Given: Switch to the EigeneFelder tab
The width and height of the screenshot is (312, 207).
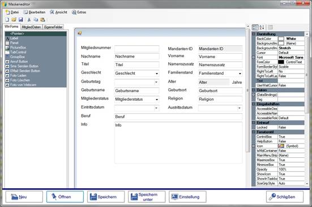Looking at the screenshot, I should click(53, 27).
